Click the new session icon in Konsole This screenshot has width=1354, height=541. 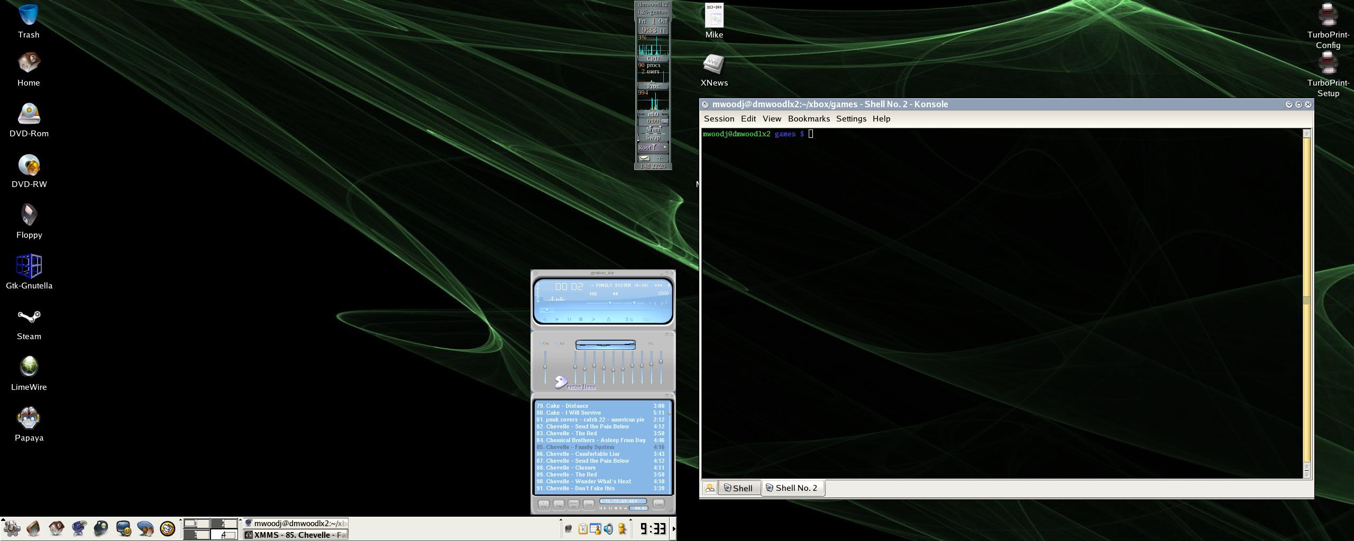(710, 488)
